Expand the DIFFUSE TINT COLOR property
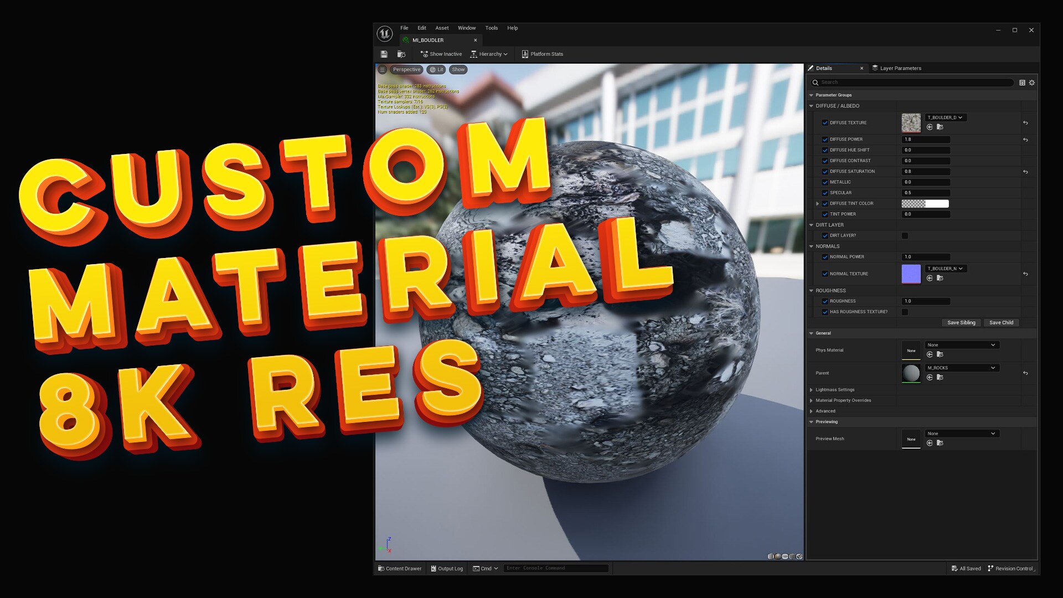 pyautogui.click(x=818, y=204)
